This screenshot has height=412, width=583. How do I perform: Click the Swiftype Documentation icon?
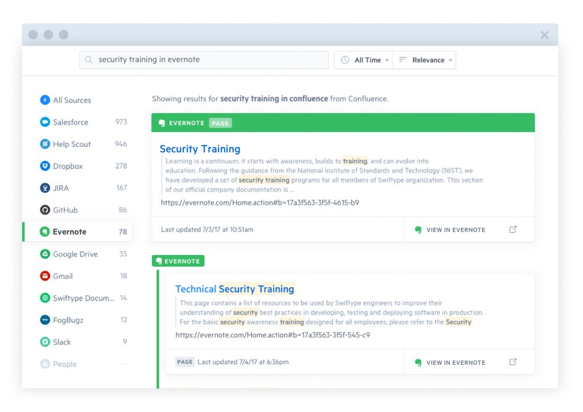click(45, 298)
